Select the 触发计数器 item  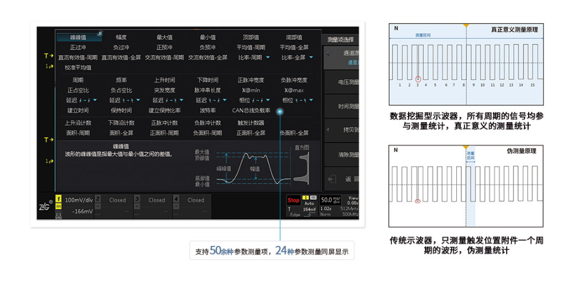tap(251, 123)
